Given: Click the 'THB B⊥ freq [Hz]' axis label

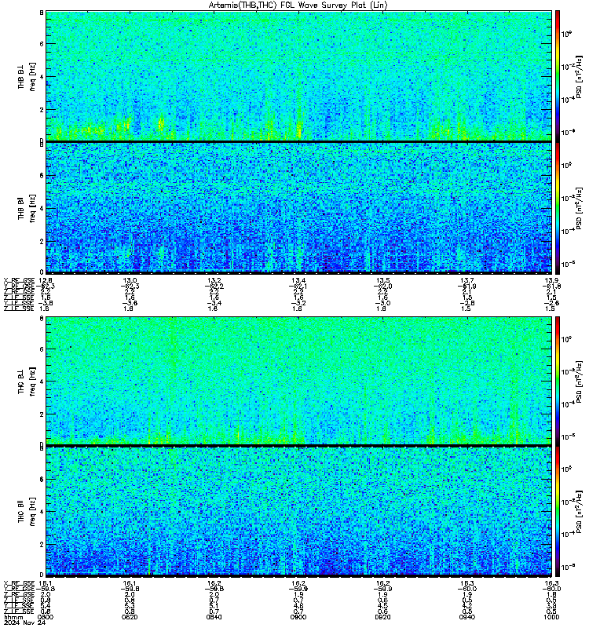Looking at the screenshot, I should pos(27,76).
